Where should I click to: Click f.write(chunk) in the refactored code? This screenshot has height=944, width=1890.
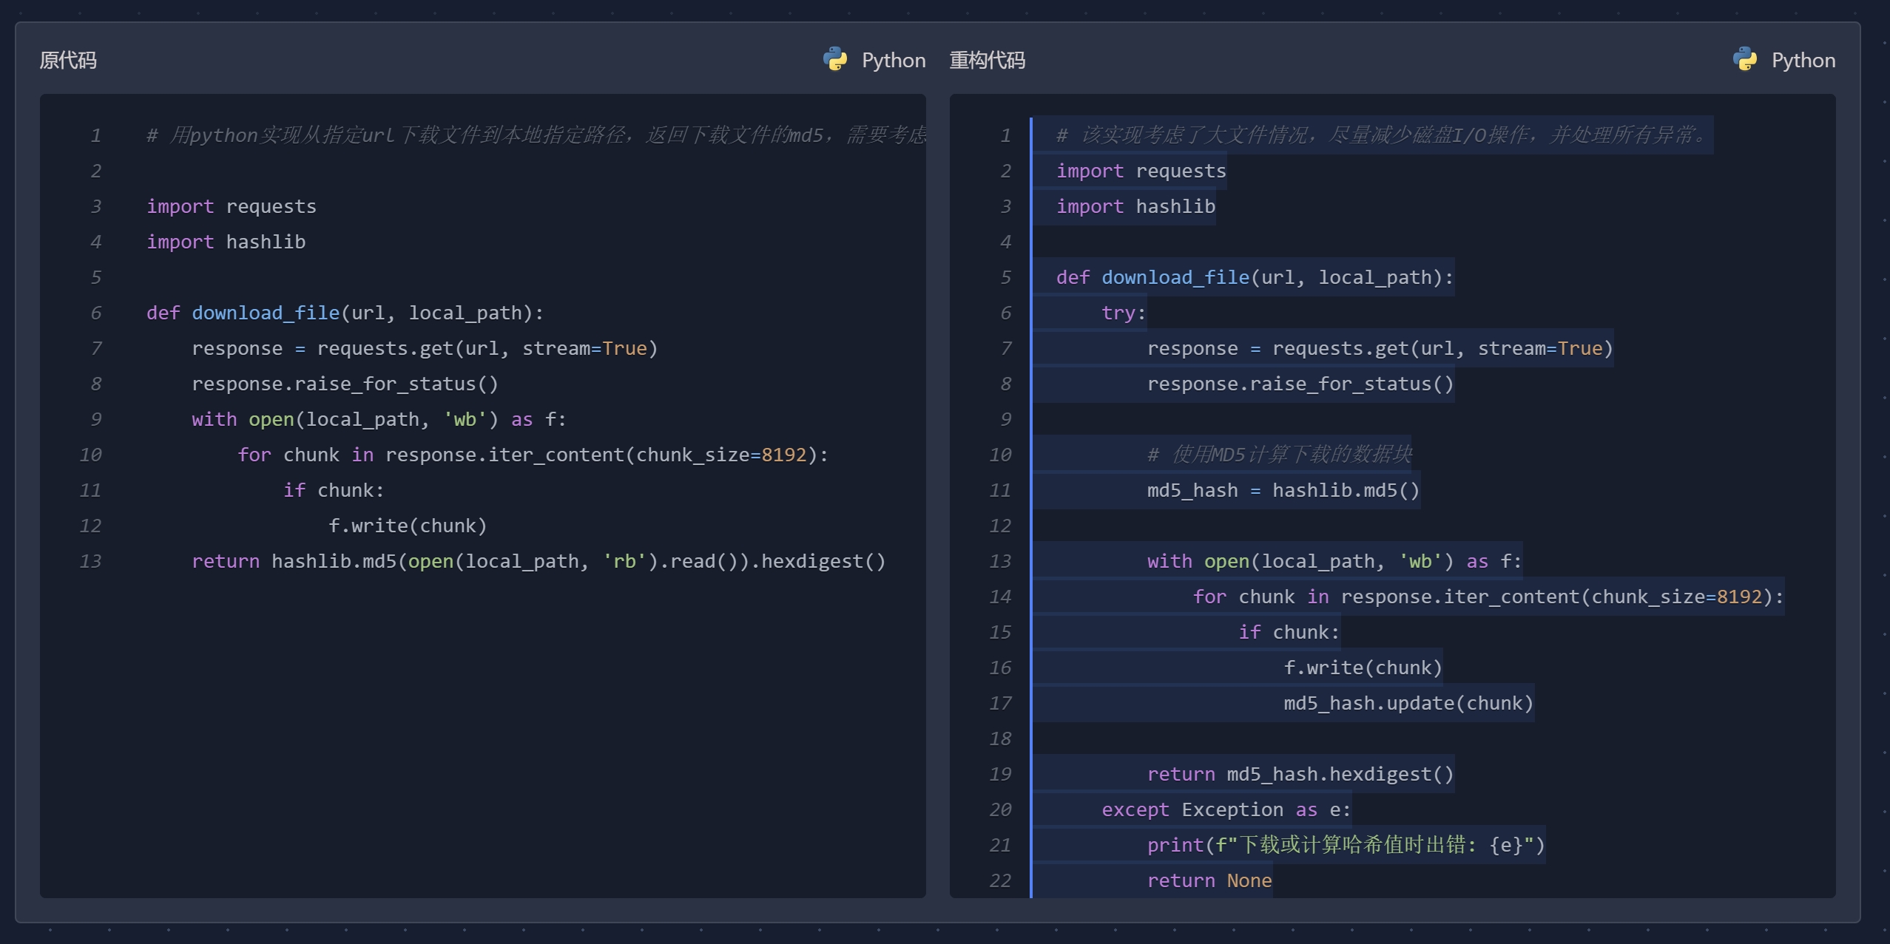click(1364, 668)
